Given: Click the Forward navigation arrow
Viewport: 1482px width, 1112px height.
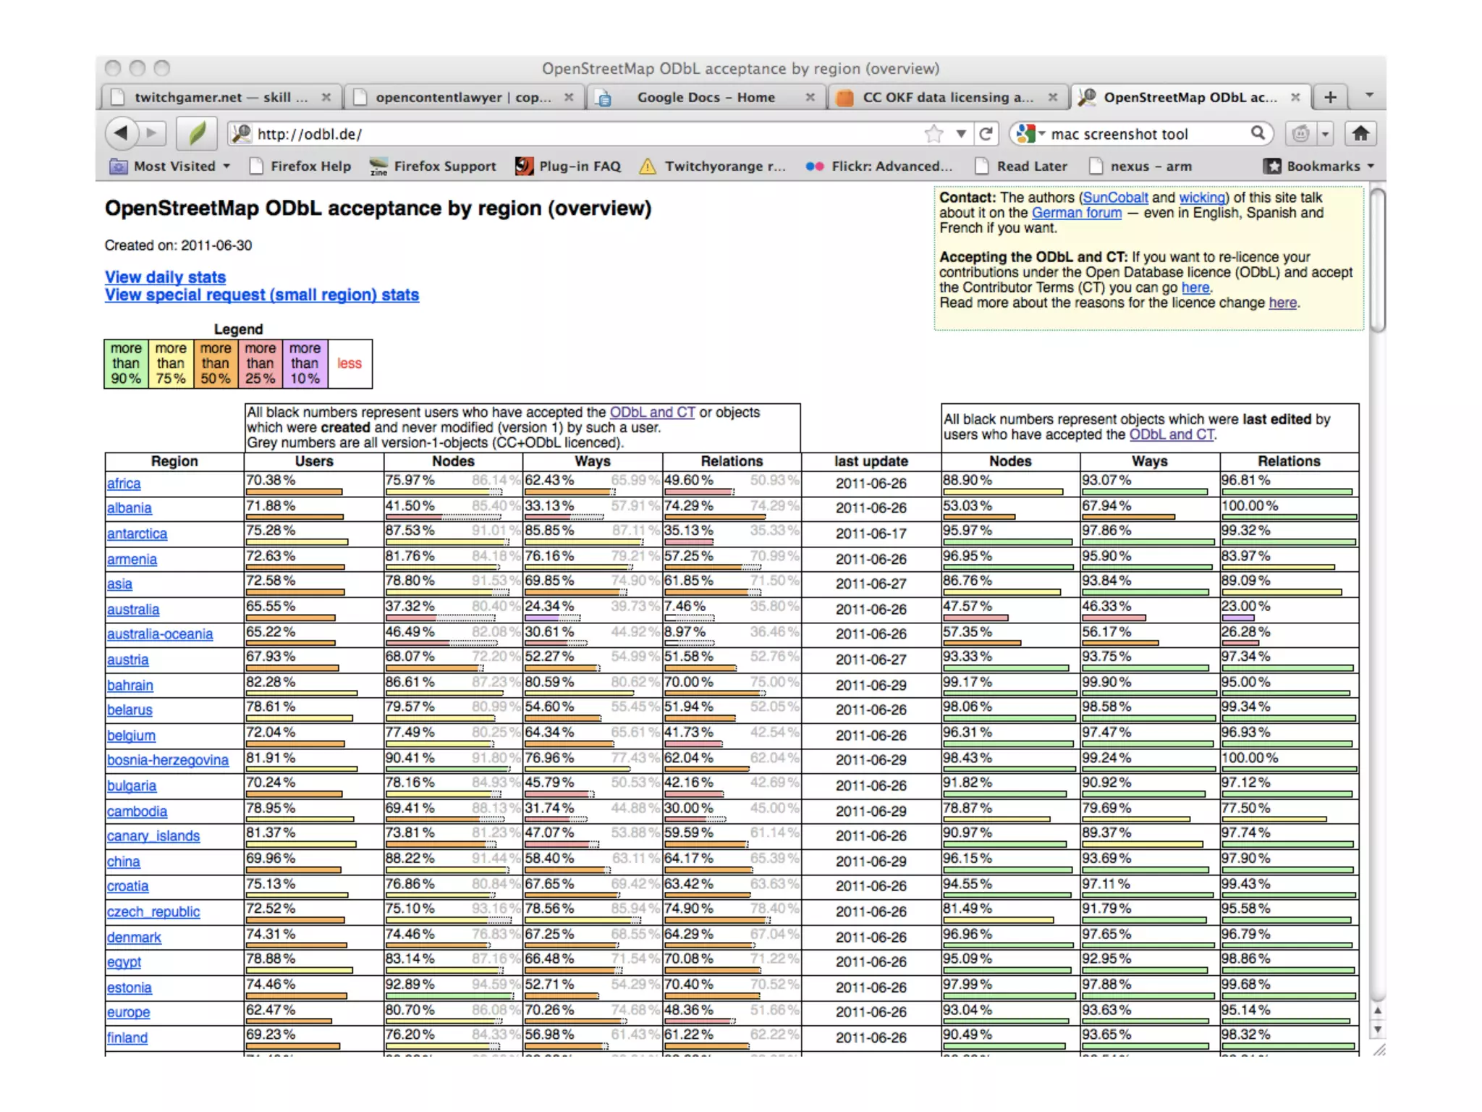Looking at the screenshot, I should 151,133.
